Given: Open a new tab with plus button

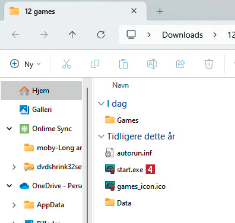Looking at the screenshot, I should [160, 11].
